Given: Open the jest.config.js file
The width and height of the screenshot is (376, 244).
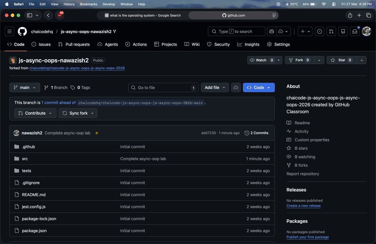Looking at the screenshot, I should (34, 207).
